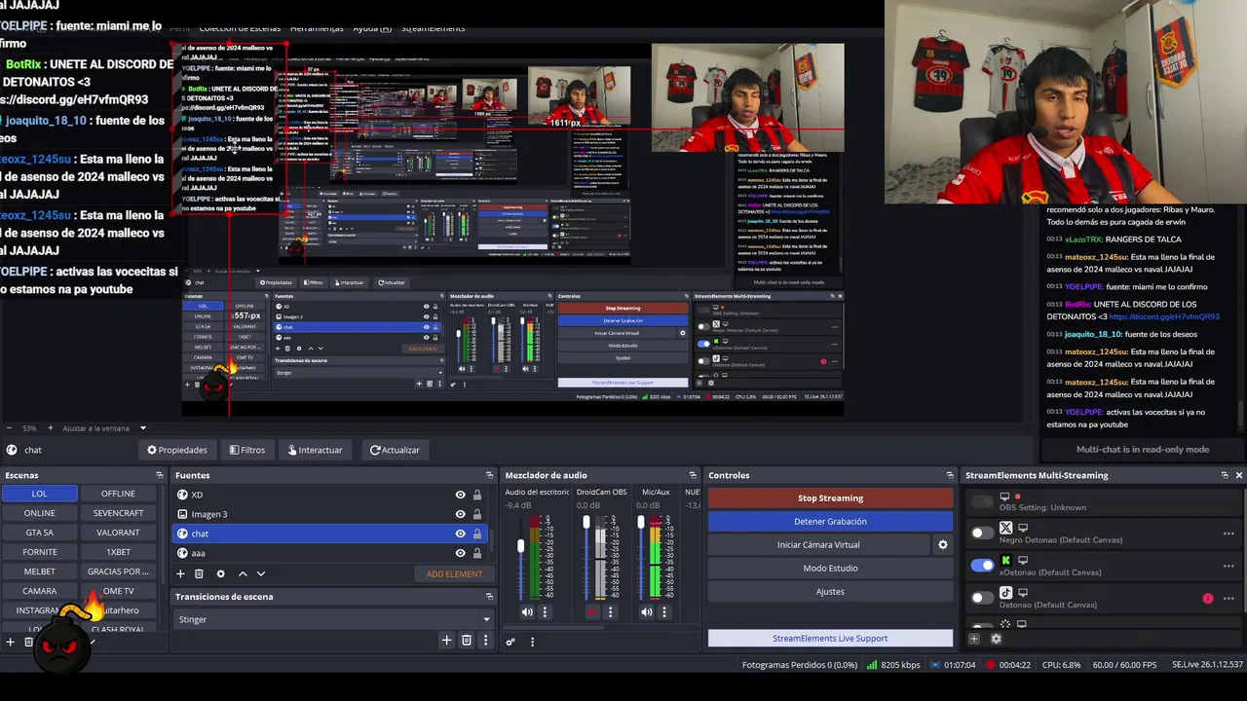Screen dimensions: 1247x701
Task: Hide the Imagen 3 source eye icon
Action: point(460,514)
